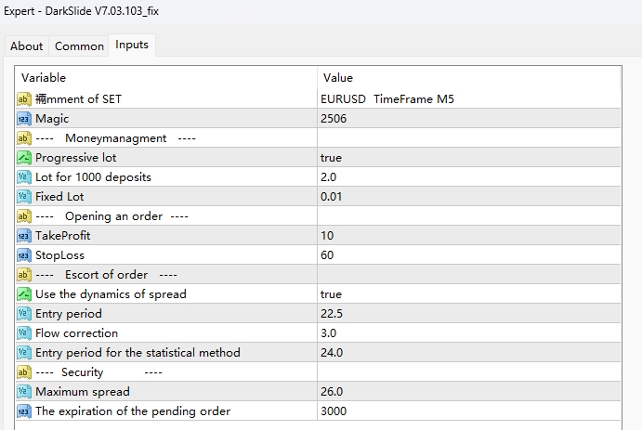Select the Entry period for statistical method row
Viewport: 642px width, 430px height.
tap(138, 353)
